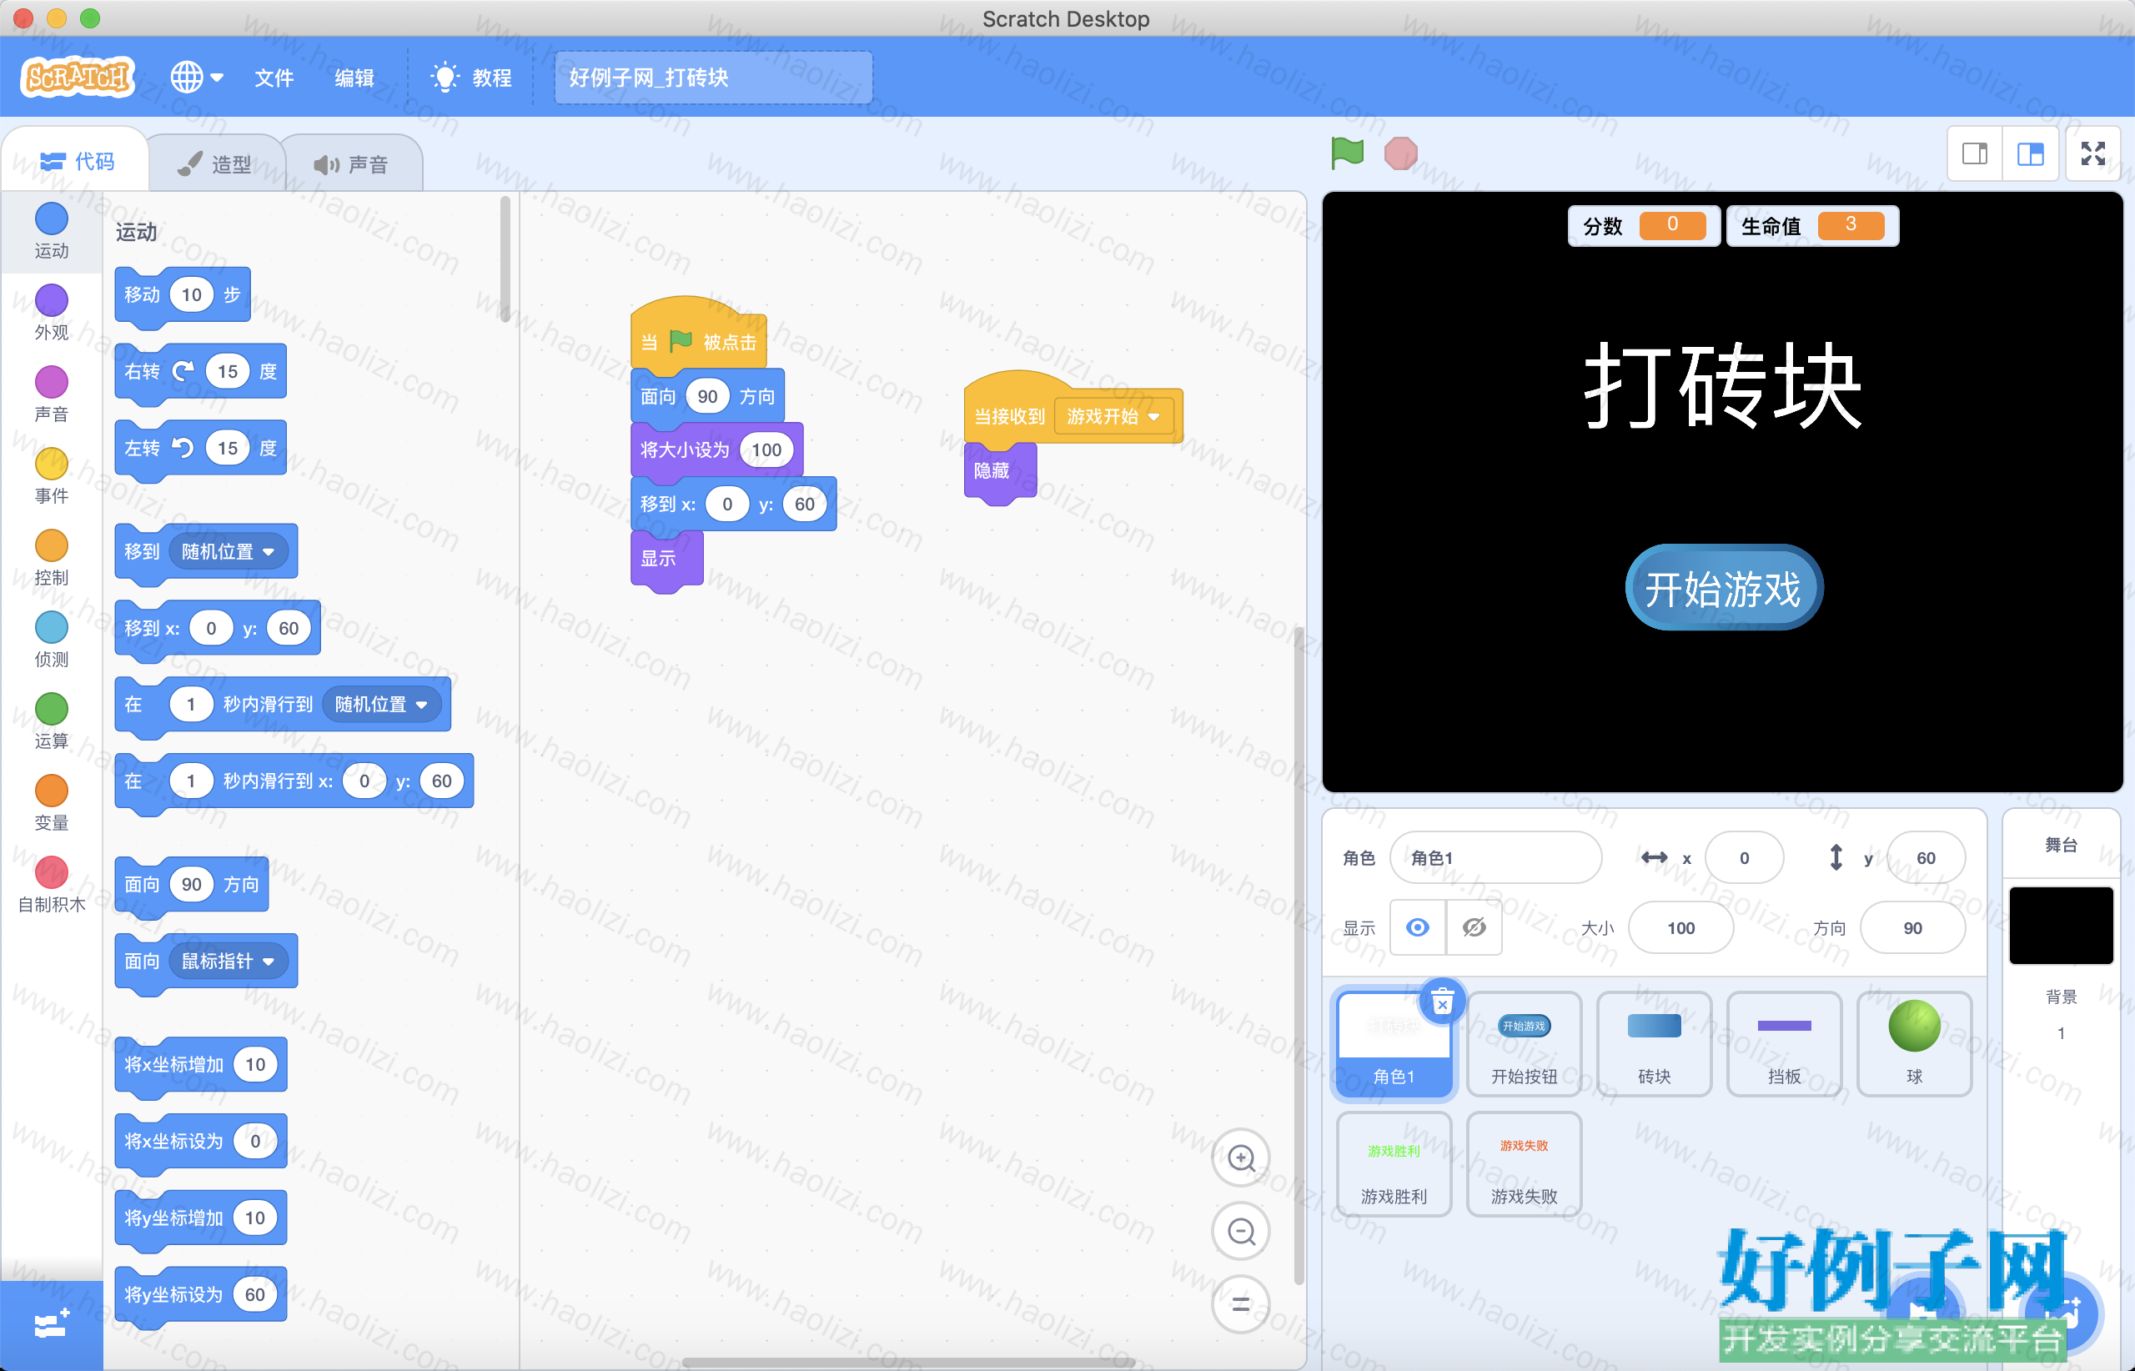Click 开始游戏 button on the stage
Viewport: 2135px width, 1371px height.
[1724, 588]
